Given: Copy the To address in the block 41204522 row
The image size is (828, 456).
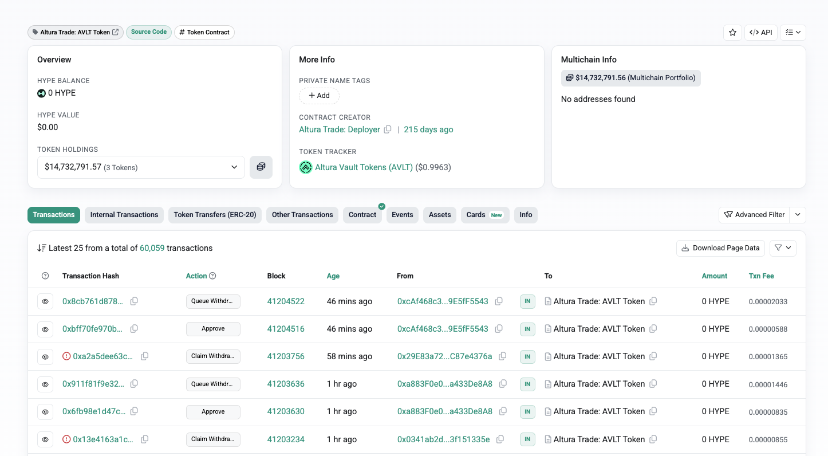Looking at the screenshot, I should click(653, 301).
